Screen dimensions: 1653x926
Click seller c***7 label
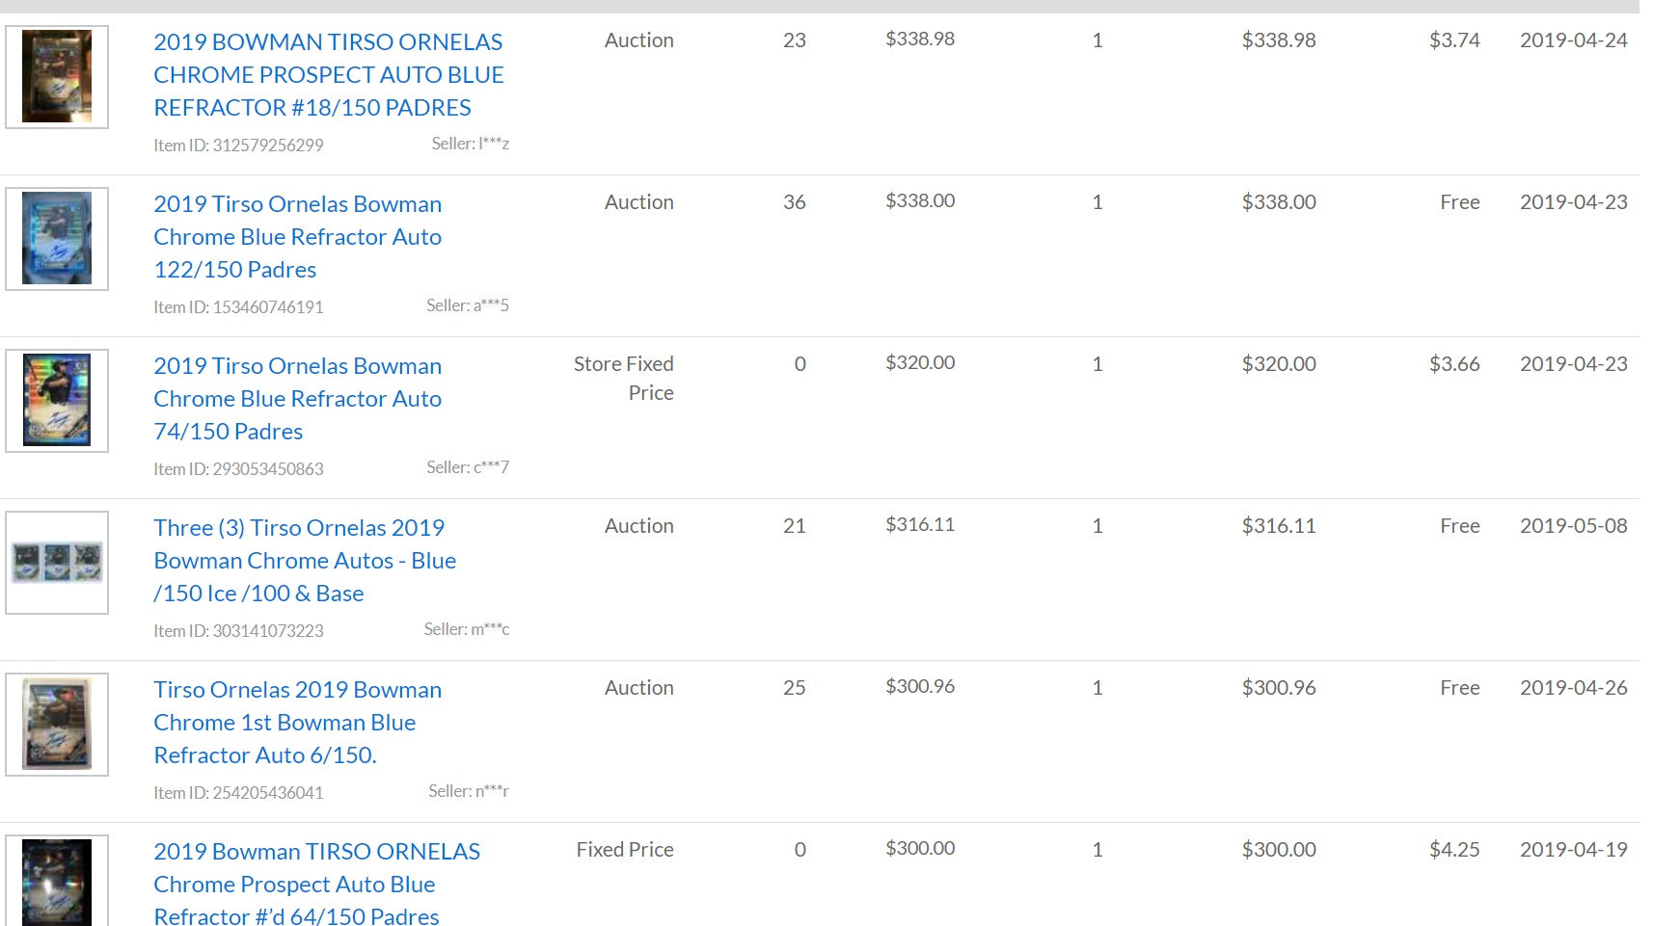468,467
